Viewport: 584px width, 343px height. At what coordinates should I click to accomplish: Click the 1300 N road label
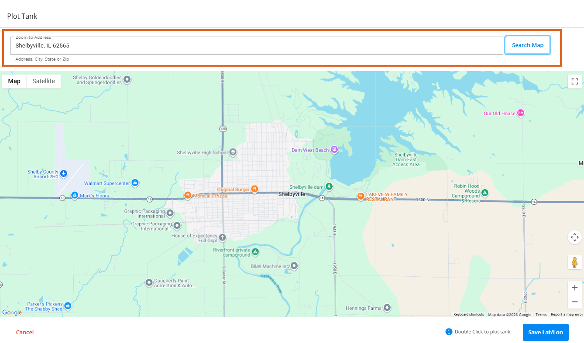423,200
